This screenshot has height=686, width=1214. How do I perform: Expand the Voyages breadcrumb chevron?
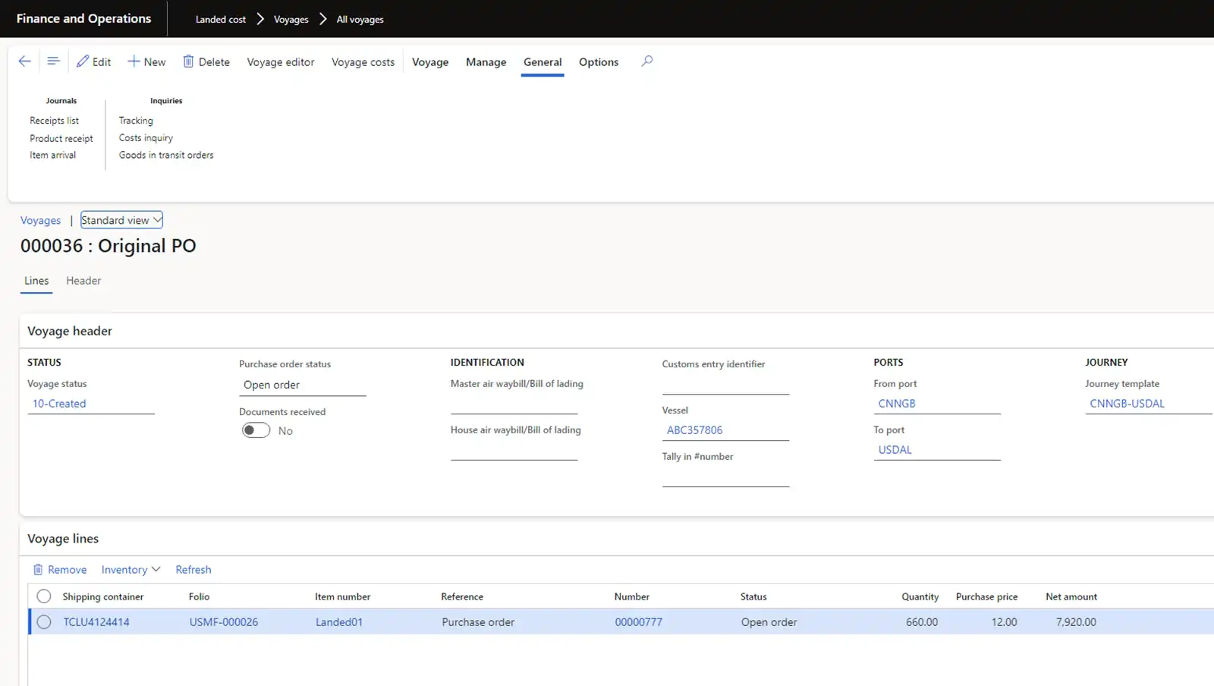click(x=322, y=19)
